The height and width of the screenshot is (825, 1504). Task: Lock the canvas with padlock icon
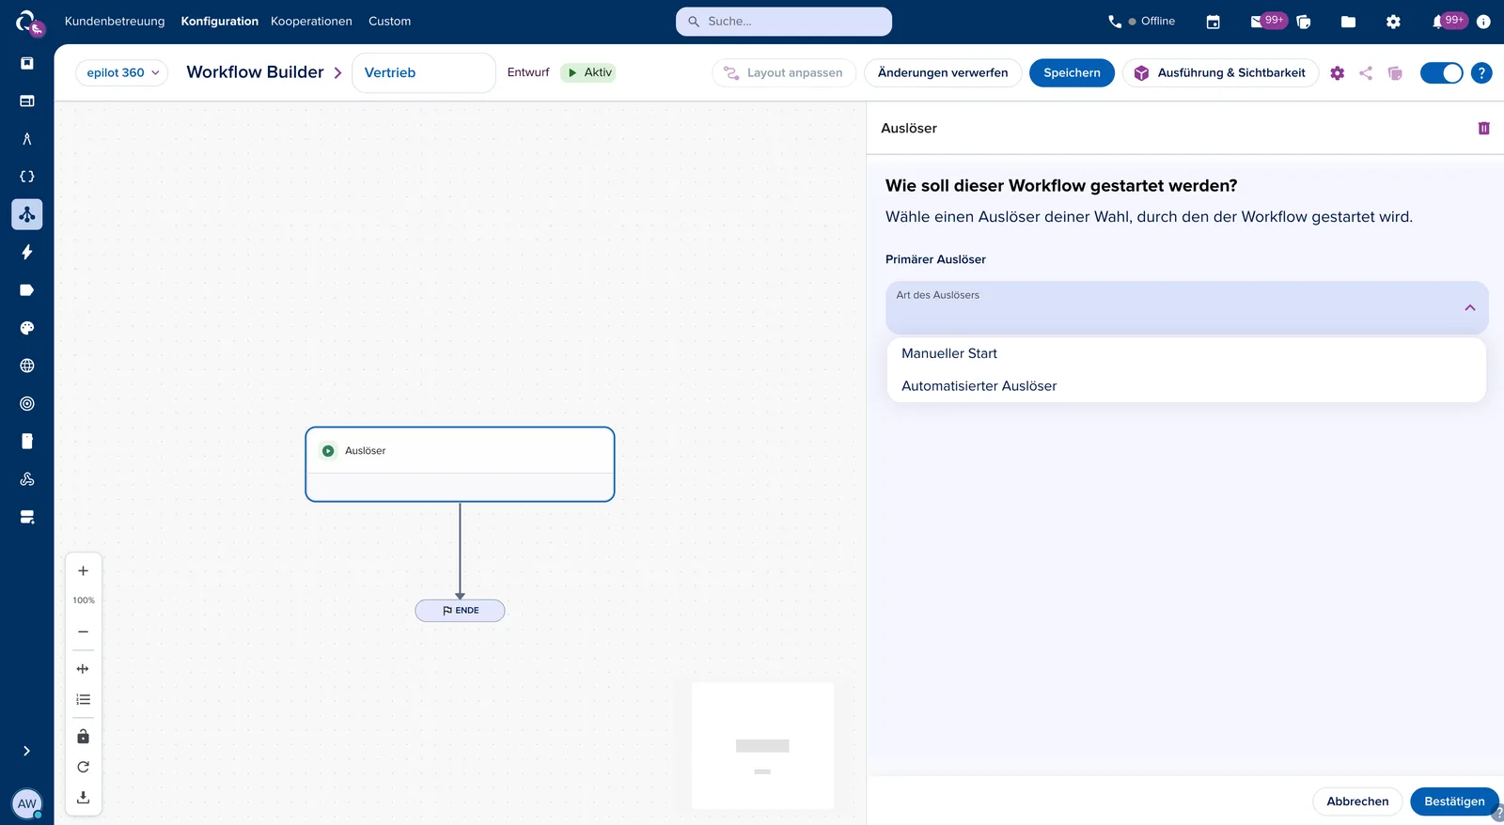tap(83, 737)
